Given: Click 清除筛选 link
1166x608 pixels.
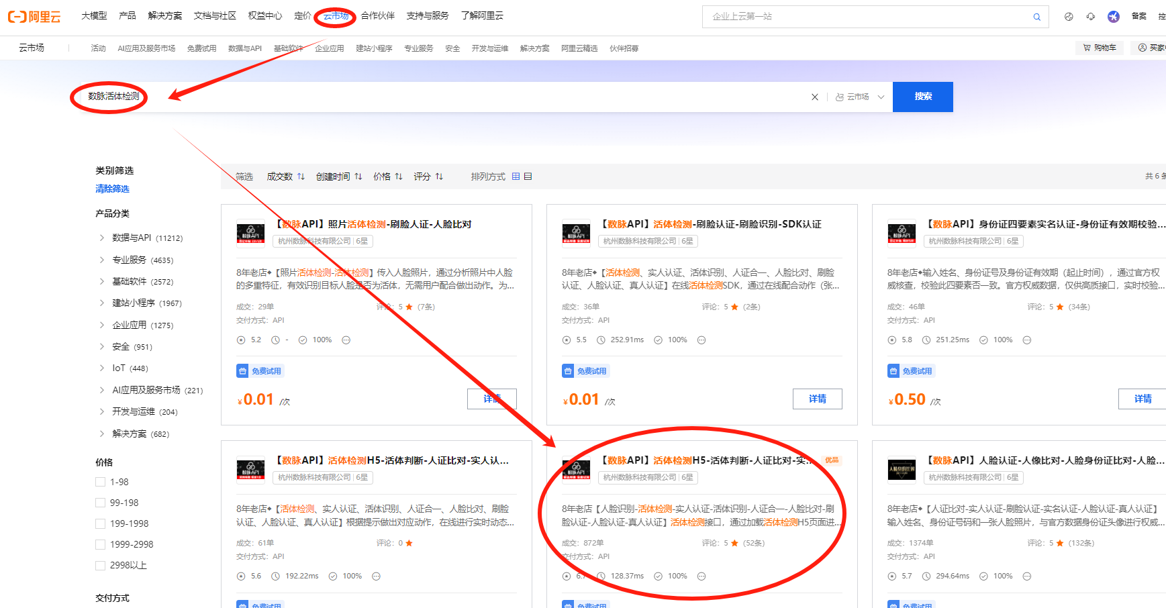Looking at the screenshot, I should 112,189.
